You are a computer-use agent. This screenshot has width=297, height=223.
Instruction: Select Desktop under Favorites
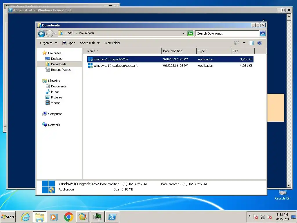(54, 59)
